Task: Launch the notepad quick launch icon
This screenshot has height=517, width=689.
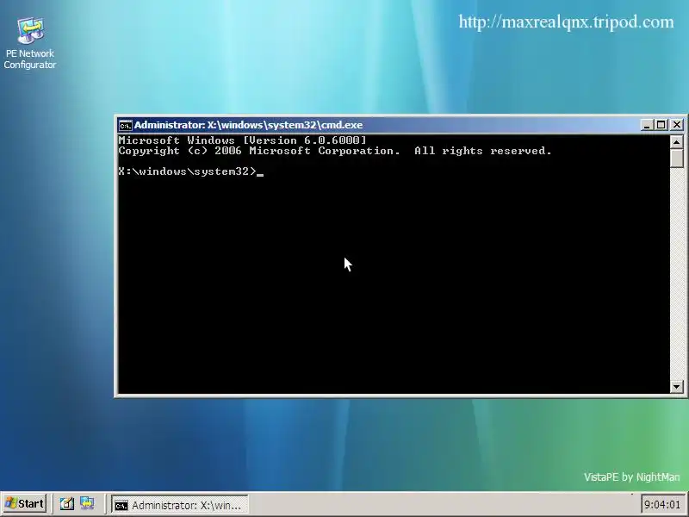Action: pos(67,503)
